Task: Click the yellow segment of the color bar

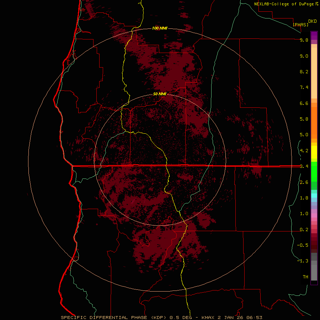Action: tap(314, 152)
